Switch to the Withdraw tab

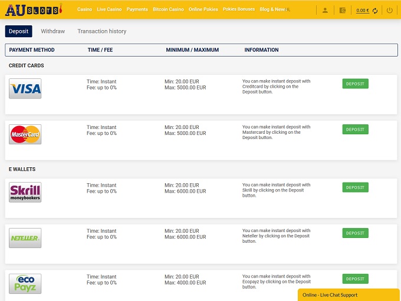click(53, 31)
